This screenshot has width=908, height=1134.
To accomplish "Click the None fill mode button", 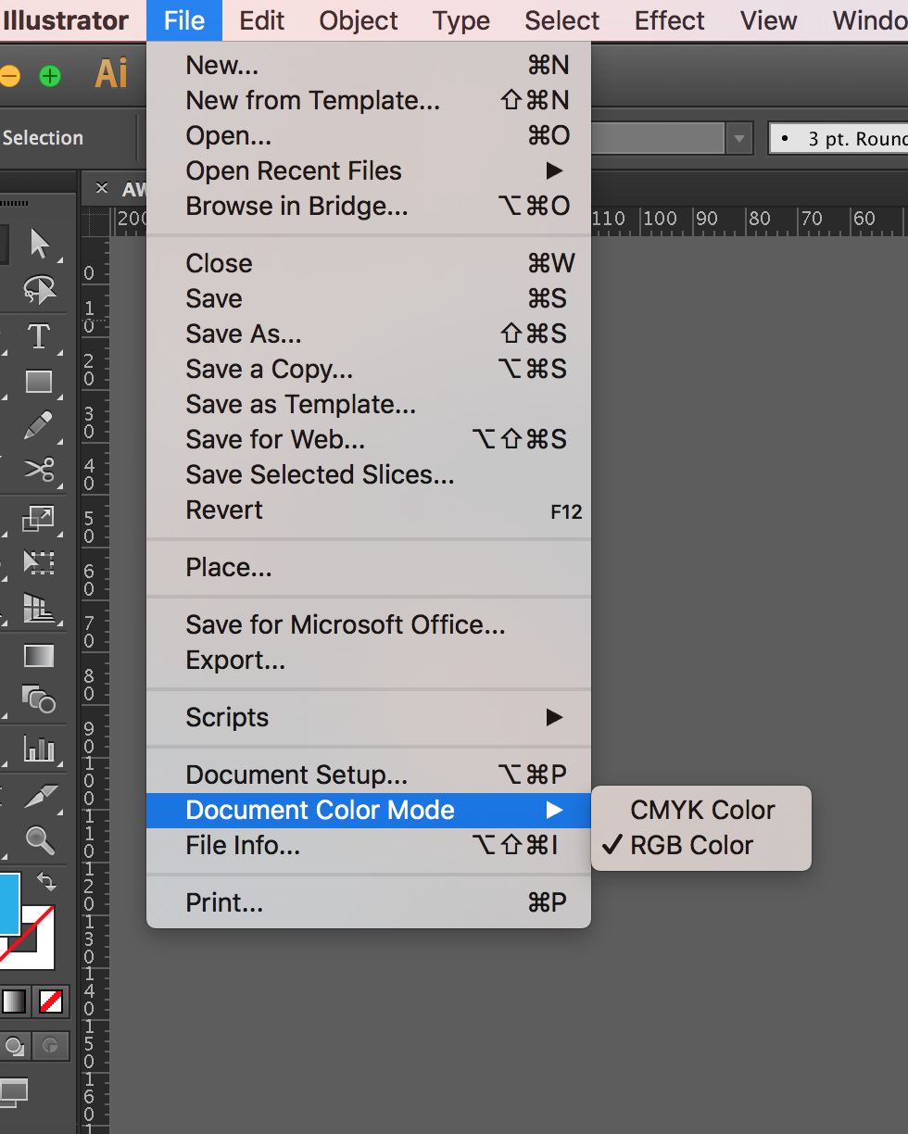I will click(50, 1001).
